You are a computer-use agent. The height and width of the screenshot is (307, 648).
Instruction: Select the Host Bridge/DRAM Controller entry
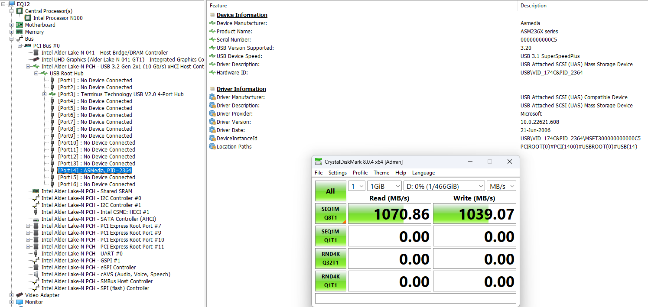pos(104,52)
